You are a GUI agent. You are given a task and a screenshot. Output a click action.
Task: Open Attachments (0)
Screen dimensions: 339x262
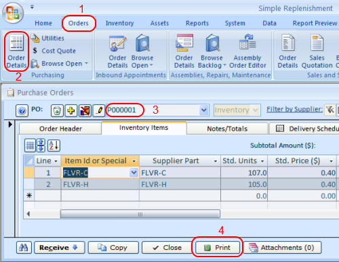282,248
